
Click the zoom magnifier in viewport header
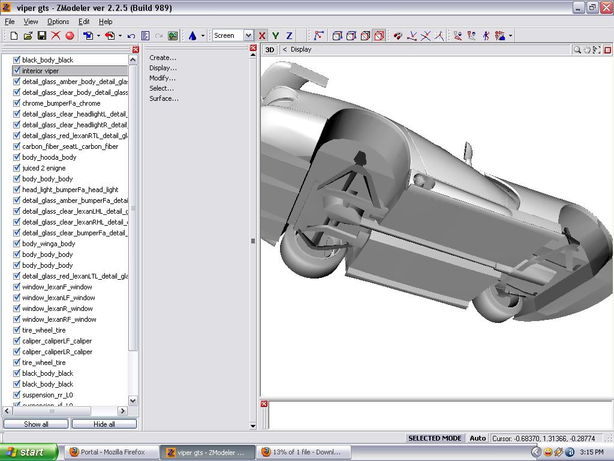[x=577, y=50]
